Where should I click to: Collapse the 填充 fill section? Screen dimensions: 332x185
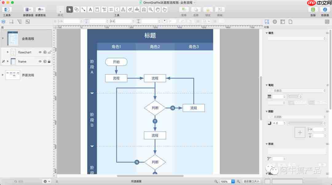267,33
